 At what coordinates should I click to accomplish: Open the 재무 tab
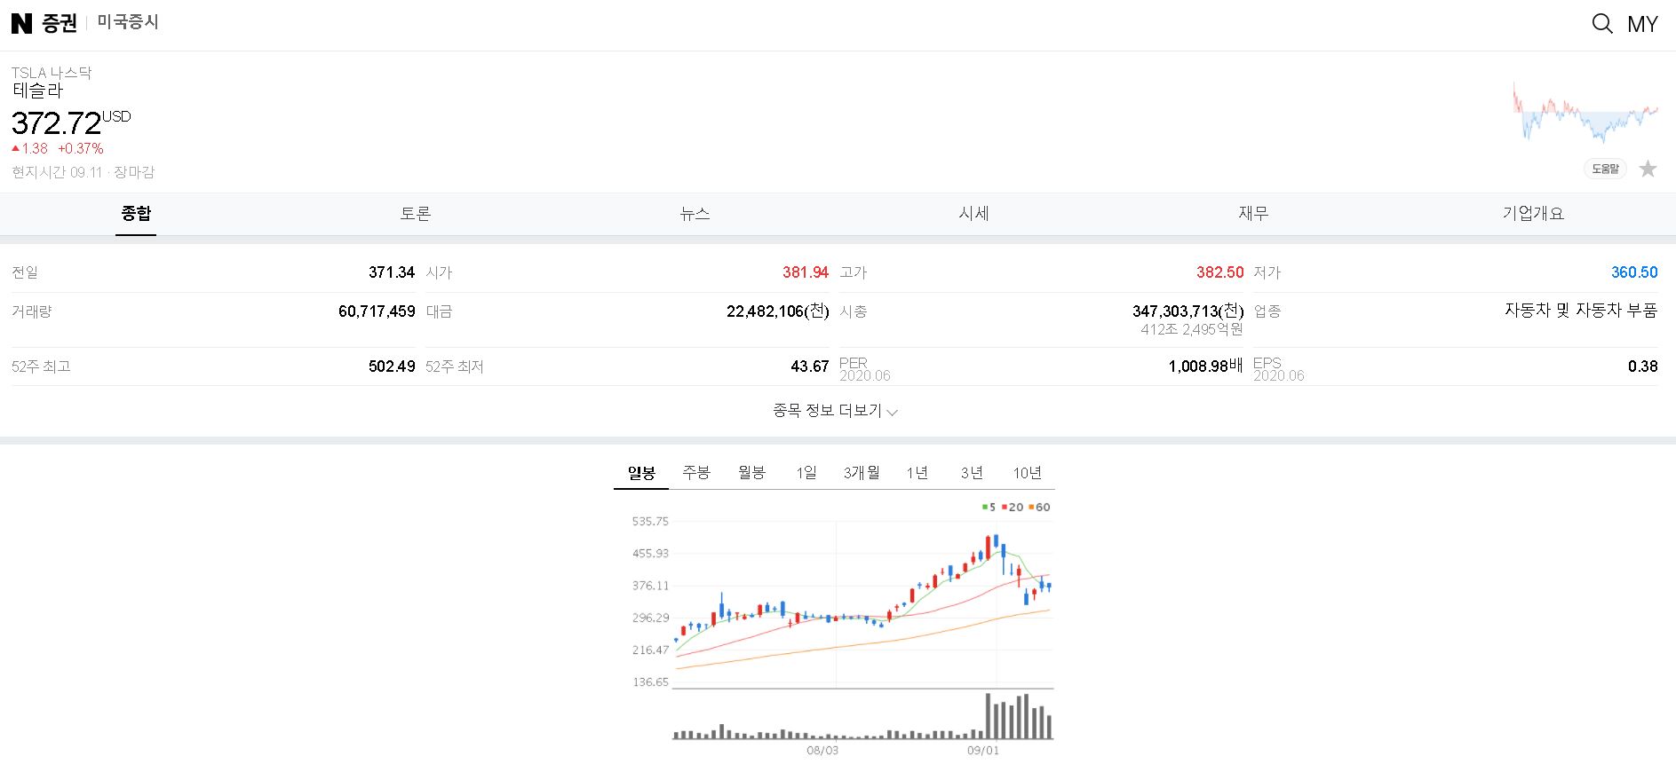point(1253,214)
